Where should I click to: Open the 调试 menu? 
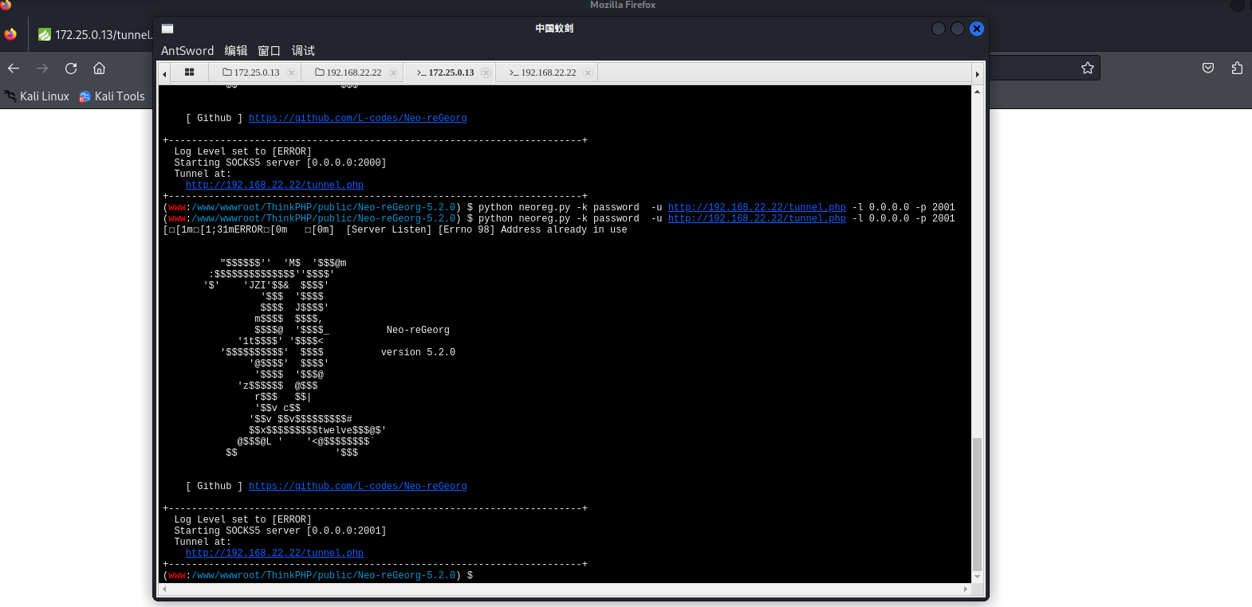[x=303, y=51]
